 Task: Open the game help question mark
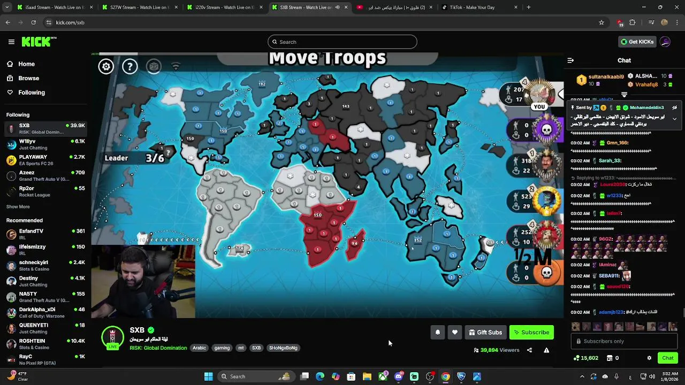pyautogui.click(x=130, y=66)
